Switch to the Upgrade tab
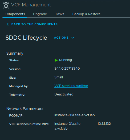This screenshot has width=130, height=140. coord(40,14)
